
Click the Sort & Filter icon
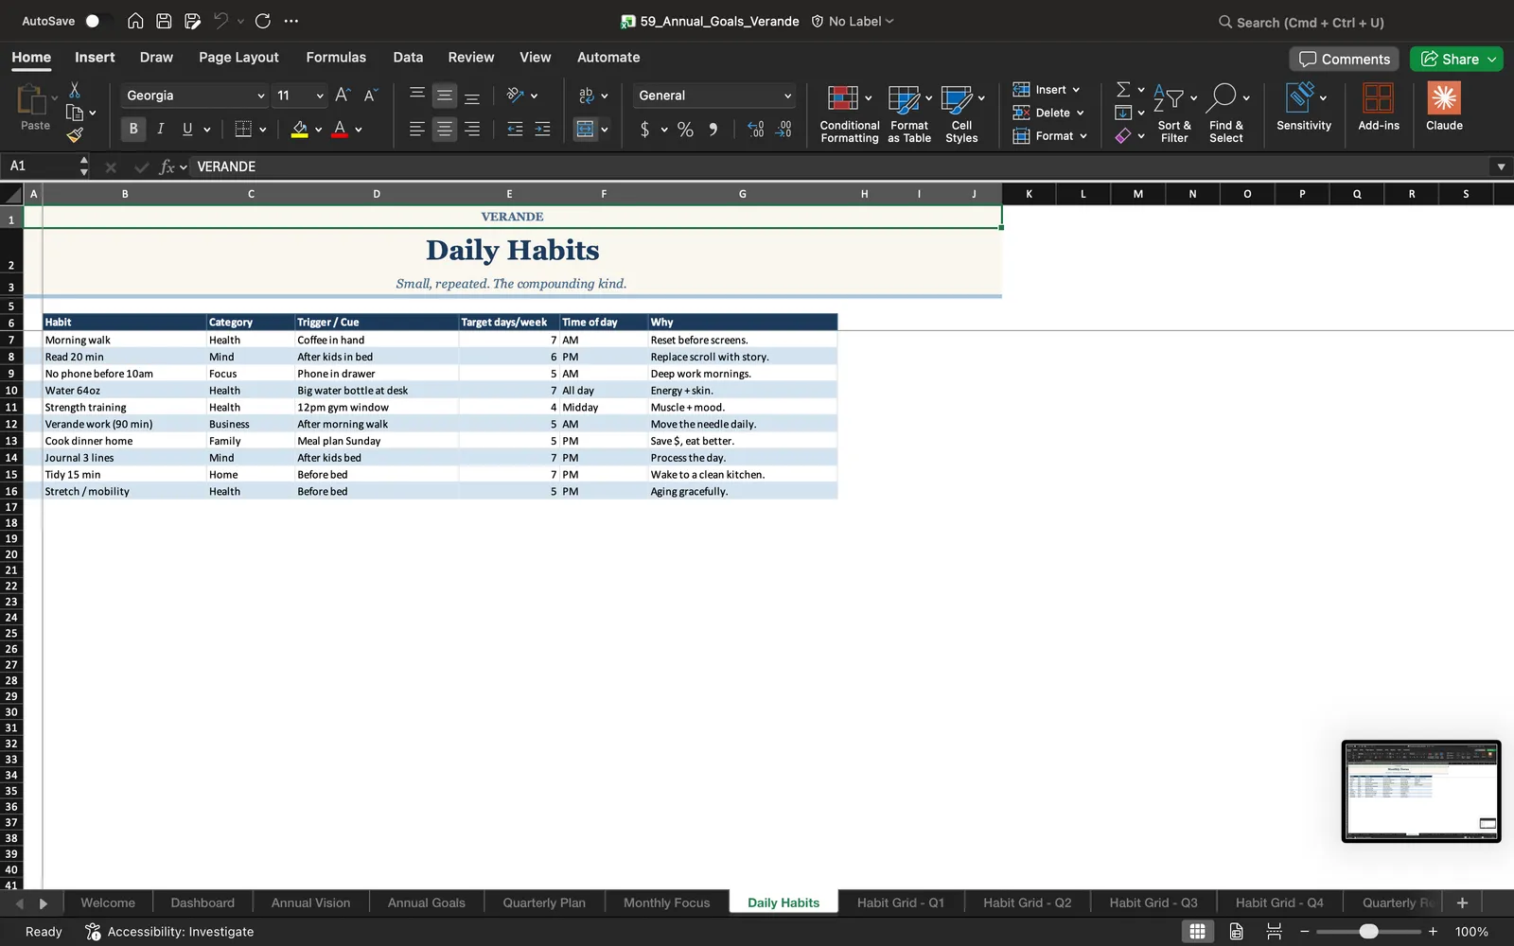click(1169, 98)
